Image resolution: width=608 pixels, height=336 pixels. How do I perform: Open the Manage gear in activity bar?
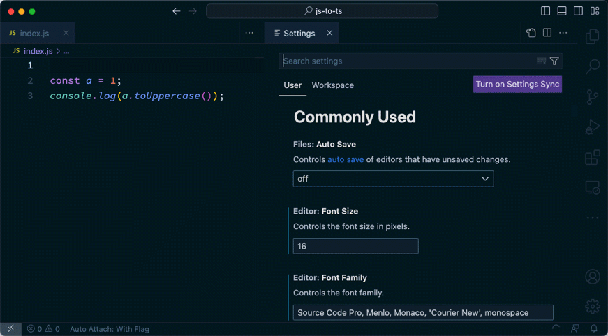pyautogui.click(x=593, y=306)
